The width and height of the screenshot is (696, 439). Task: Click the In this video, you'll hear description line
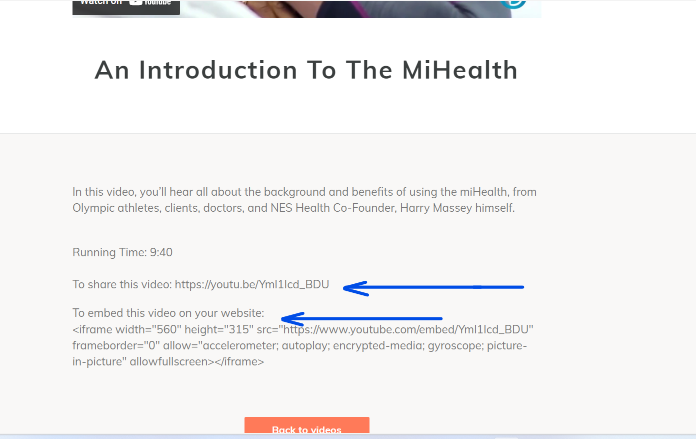[x=304, y=192]
